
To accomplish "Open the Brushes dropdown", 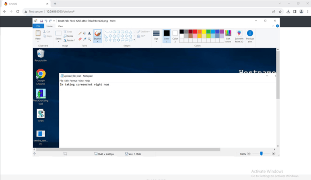I will pyautogui.click(x=98, y=40).
